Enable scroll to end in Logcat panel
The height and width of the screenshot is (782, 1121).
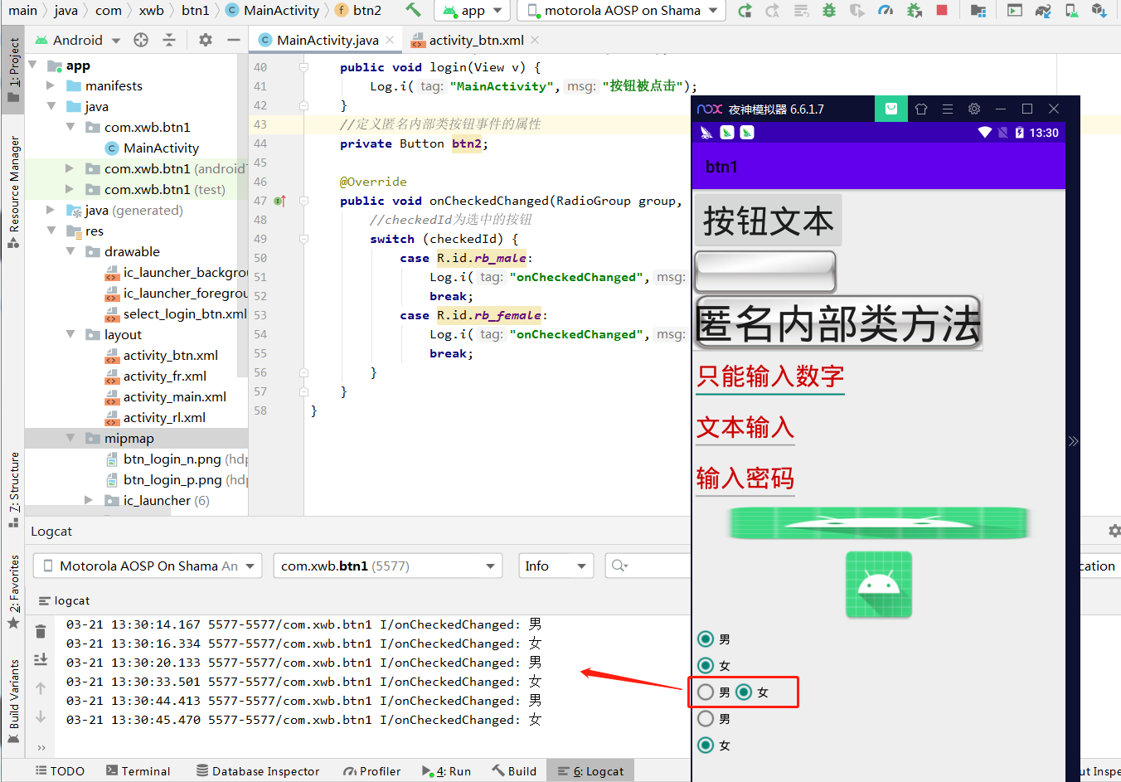pos(40,658)
